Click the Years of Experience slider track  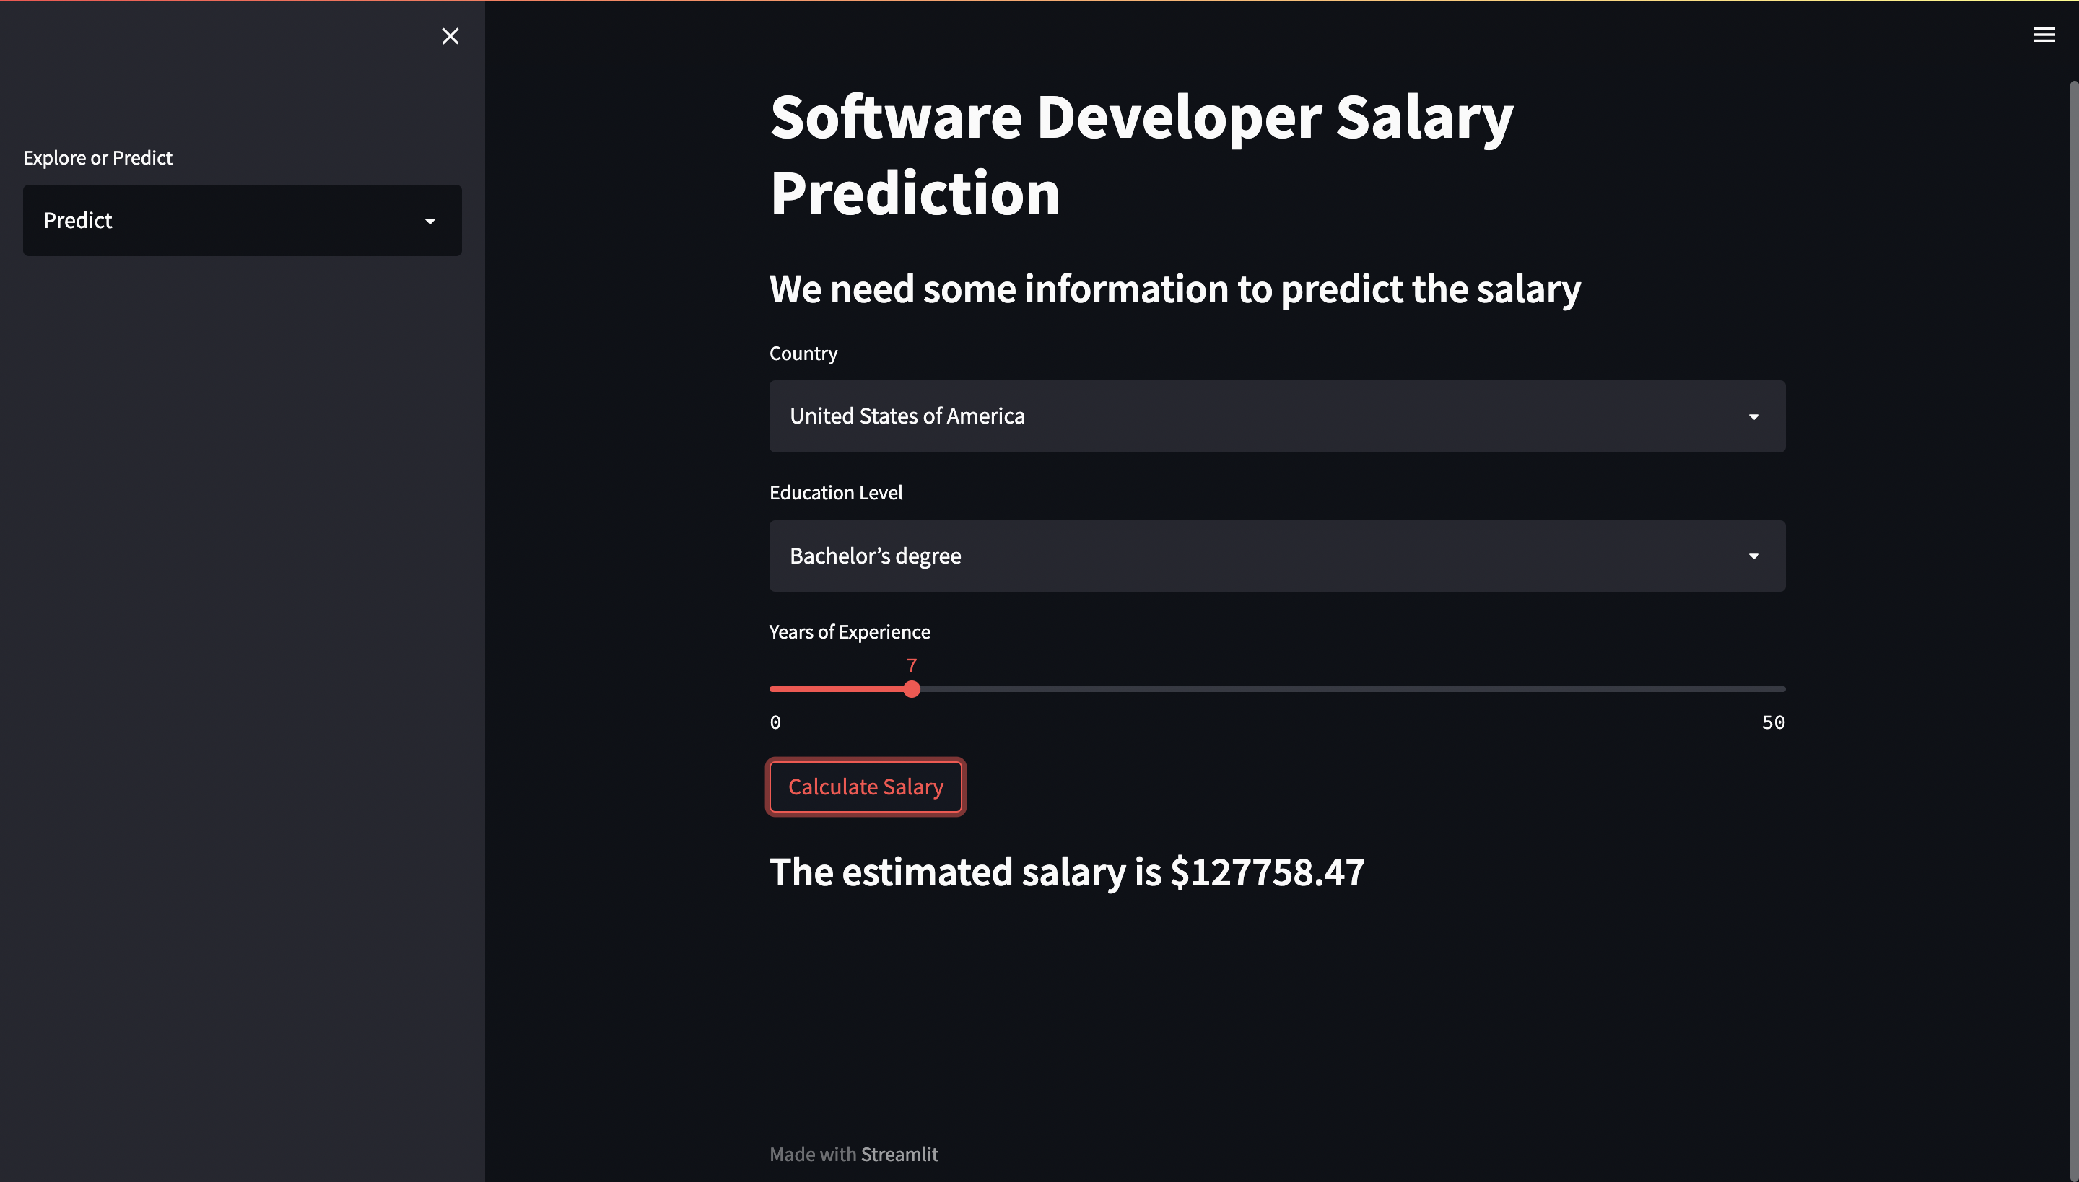pos(1299,688)
